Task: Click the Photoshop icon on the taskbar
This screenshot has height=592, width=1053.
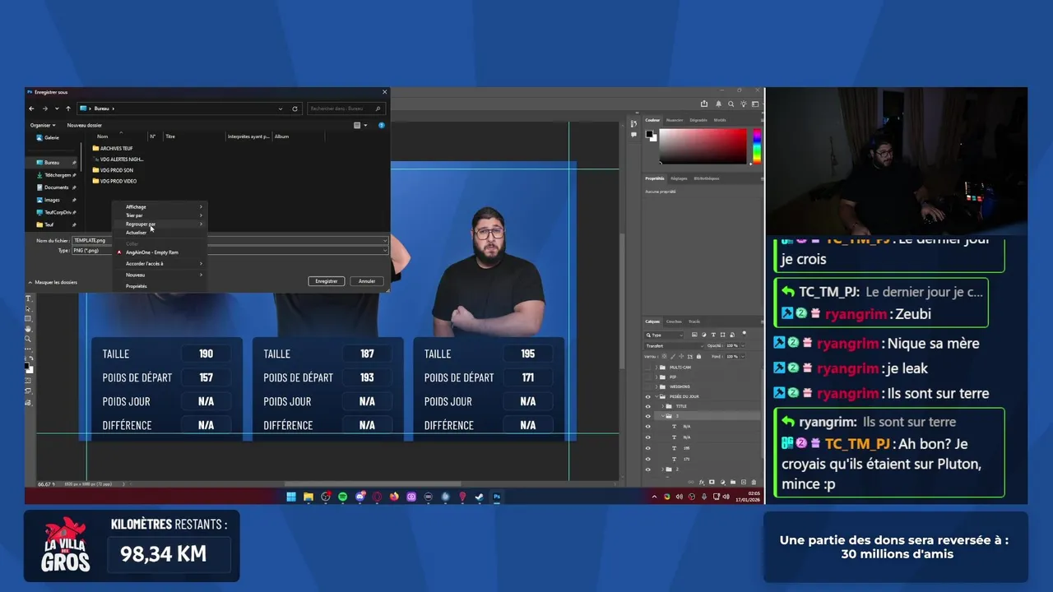Action: pos(497,497)
